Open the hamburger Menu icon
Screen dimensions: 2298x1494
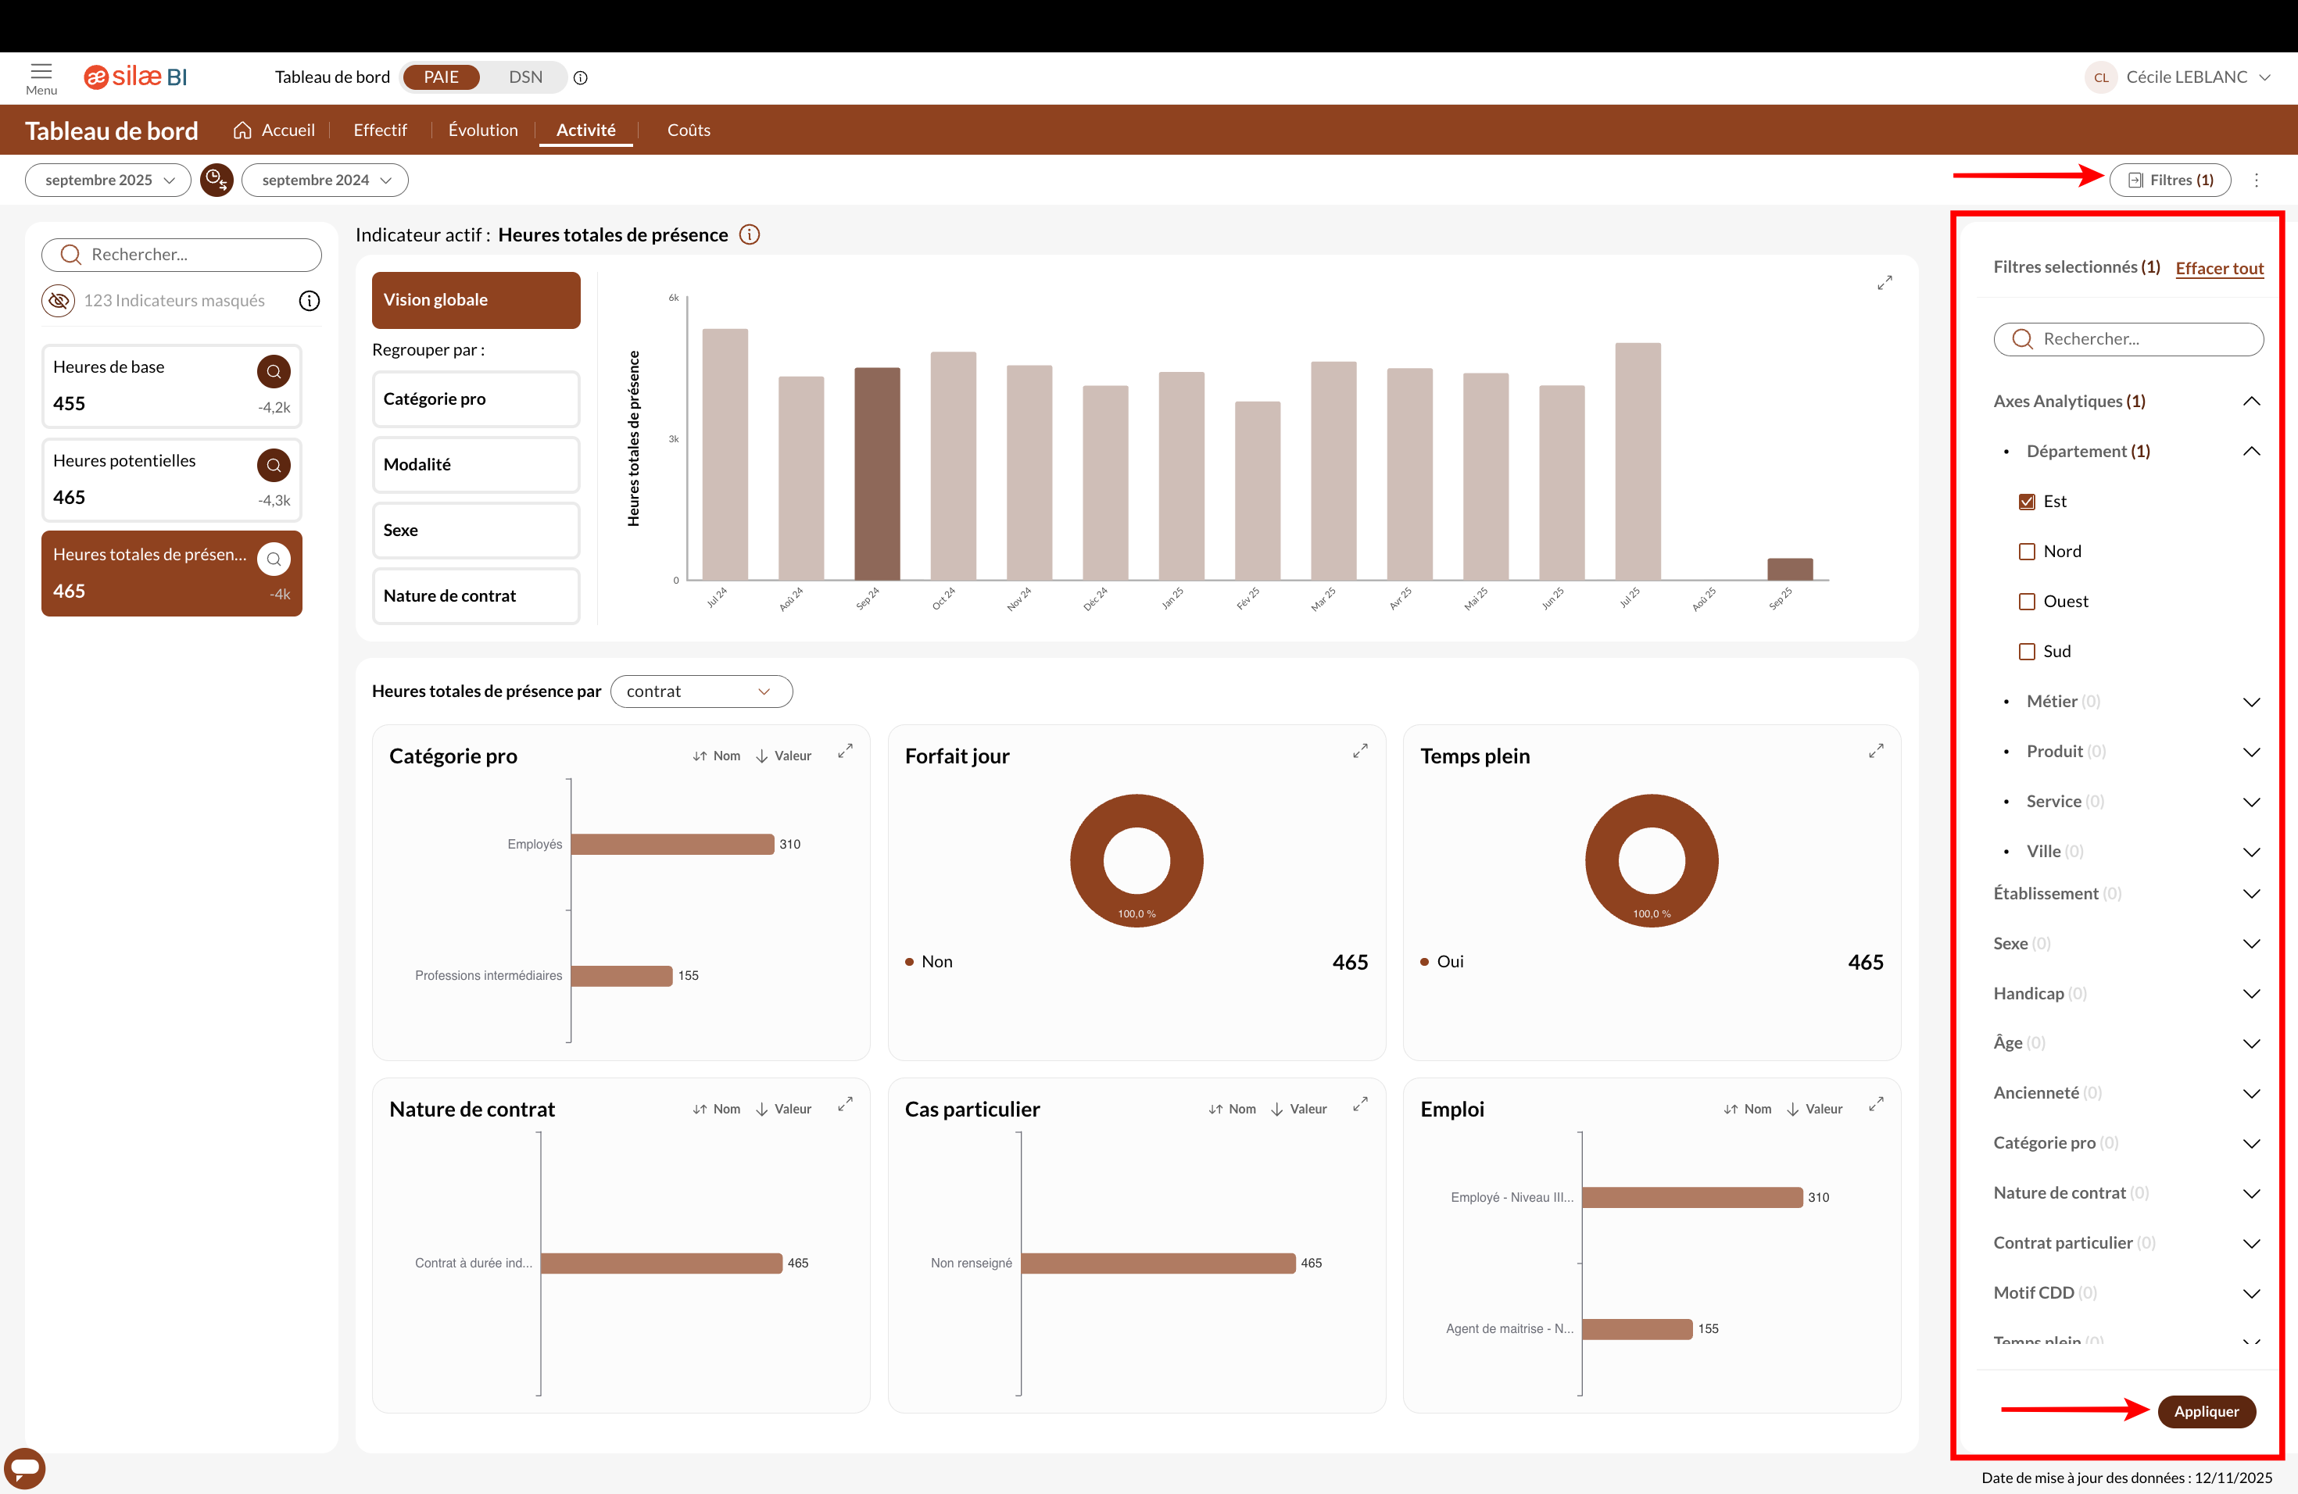click(41, 71)
